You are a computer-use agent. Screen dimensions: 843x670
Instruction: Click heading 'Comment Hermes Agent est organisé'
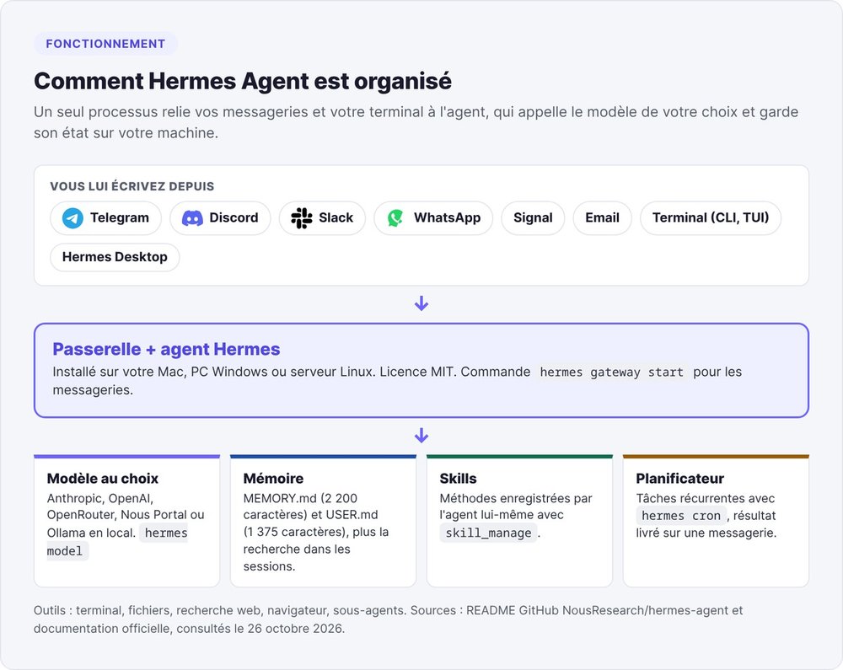[243, 81]
